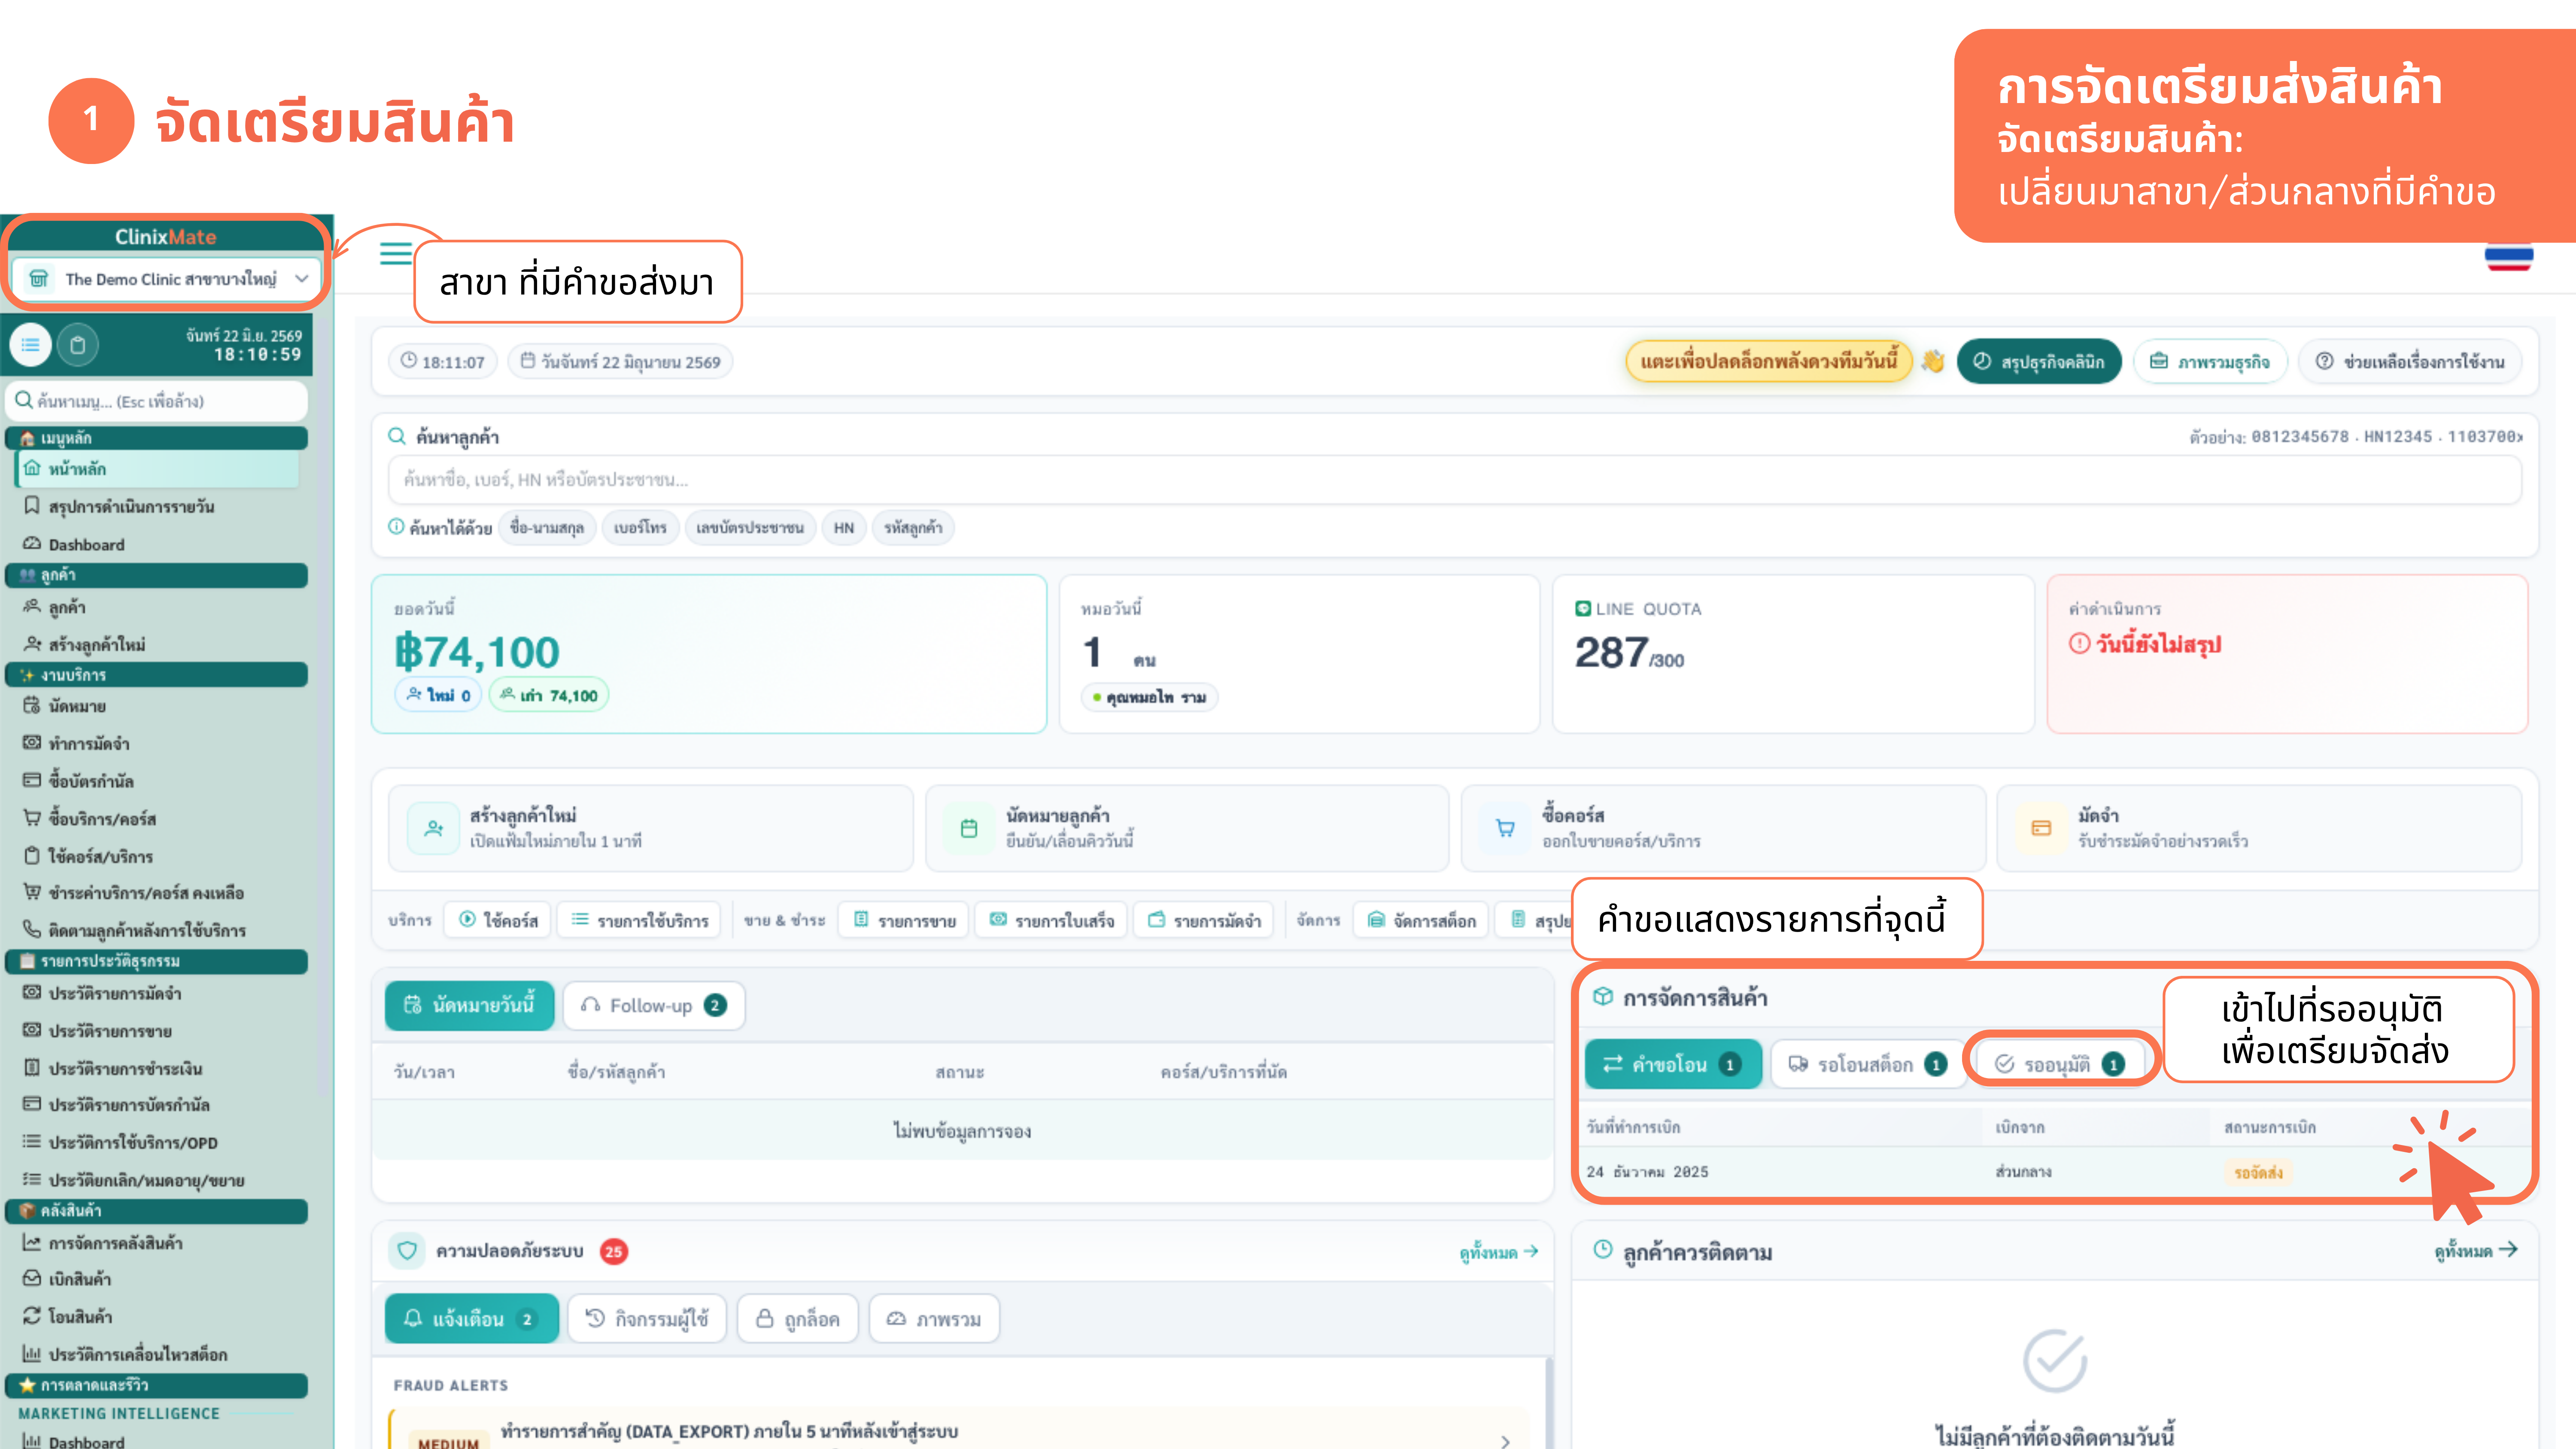Switch to the รออนุมัติ tab
Image resolution: width=2576 pixels, height=1449 pixels.
[x=2059, y=1064]
